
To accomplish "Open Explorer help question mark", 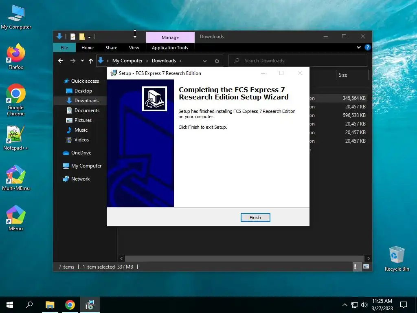I will click(x=368, y=47).
